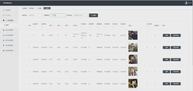The height and width of the screenshot is (91, 193).
Task: Expand 简历投递管理 using its chevron
Action: tap(16, 40)
